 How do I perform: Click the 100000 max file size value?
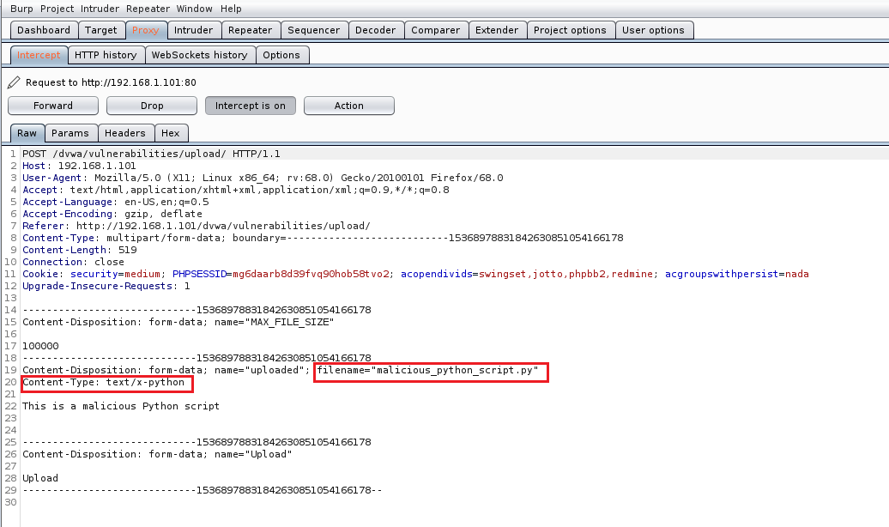click(40, 346)
